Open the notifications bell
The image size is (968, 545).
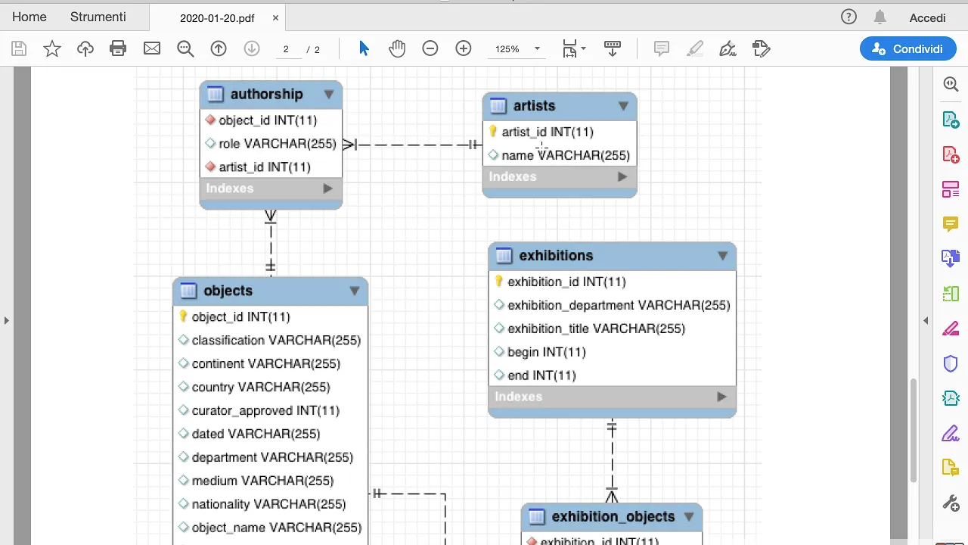click(880, 17)
